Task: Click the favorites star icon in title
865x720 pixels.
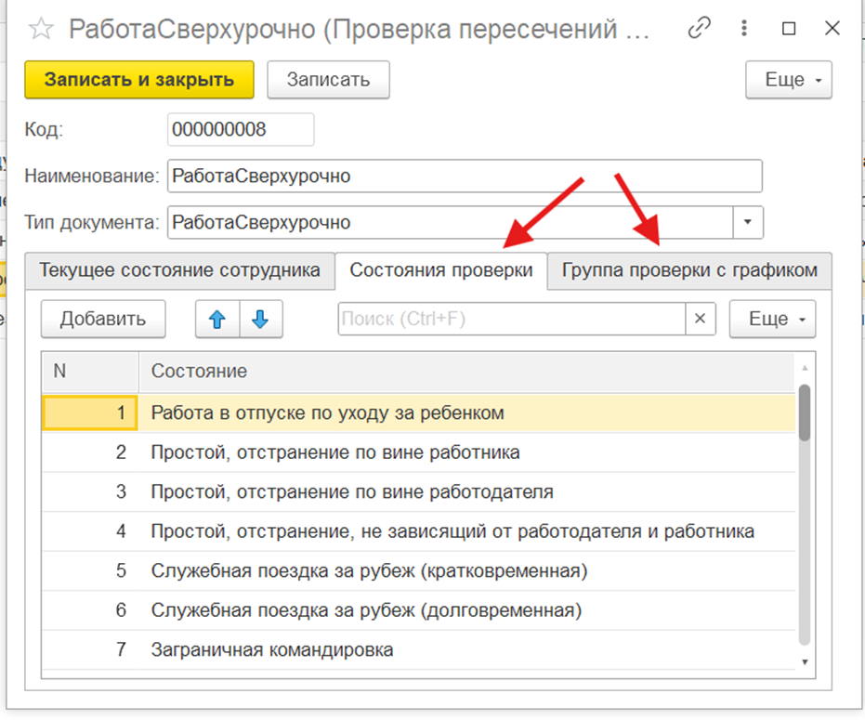Action: tap(41, 29)
